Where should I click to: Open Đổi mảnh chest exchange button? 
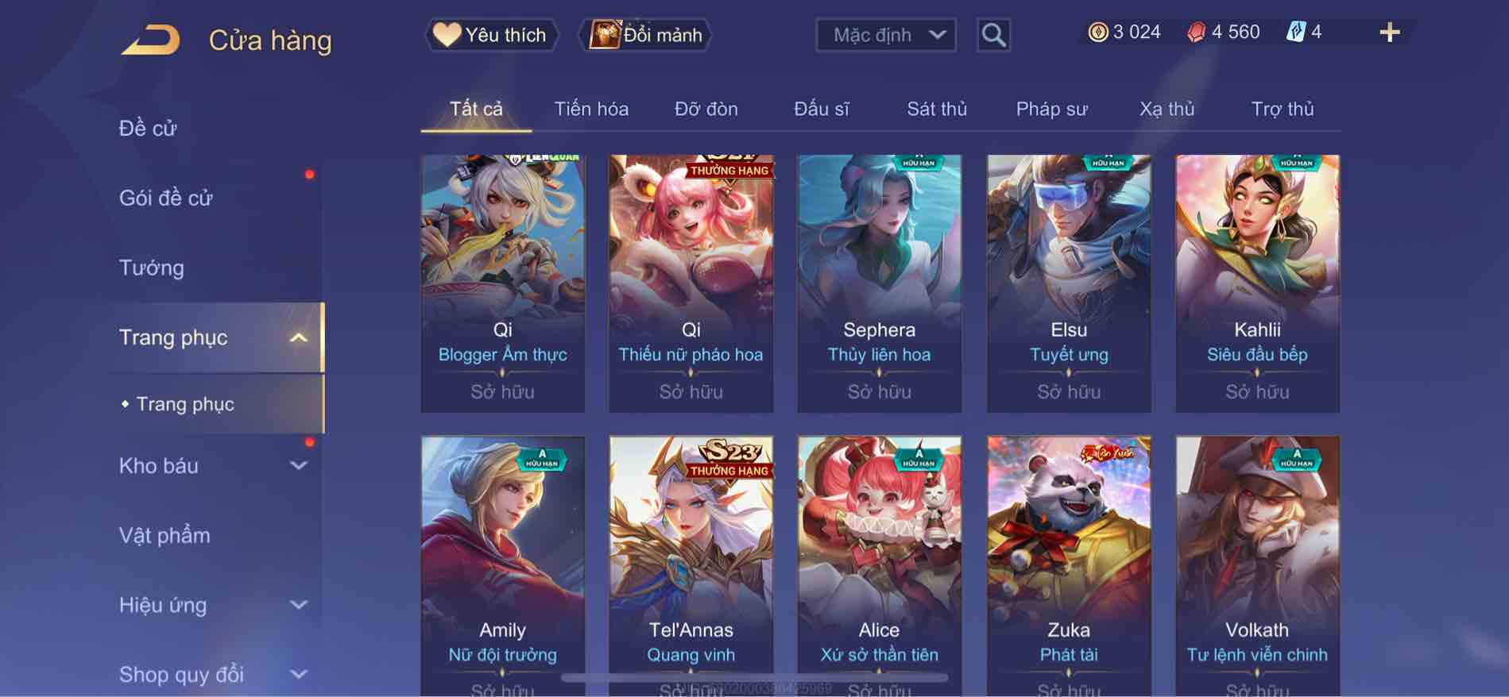click(x=645, y=35)
